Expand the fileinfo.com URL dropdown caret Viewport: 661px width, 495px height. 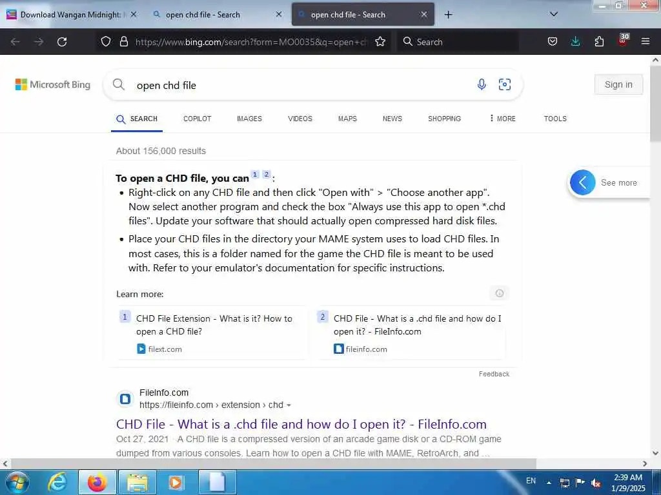tap(289, 405)
